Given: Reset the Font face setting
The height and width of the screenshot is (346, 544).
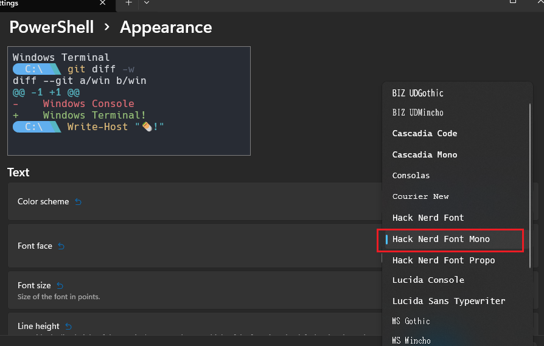Looking at the screenshot, I should pyautogui.click(x=61, y=246).
